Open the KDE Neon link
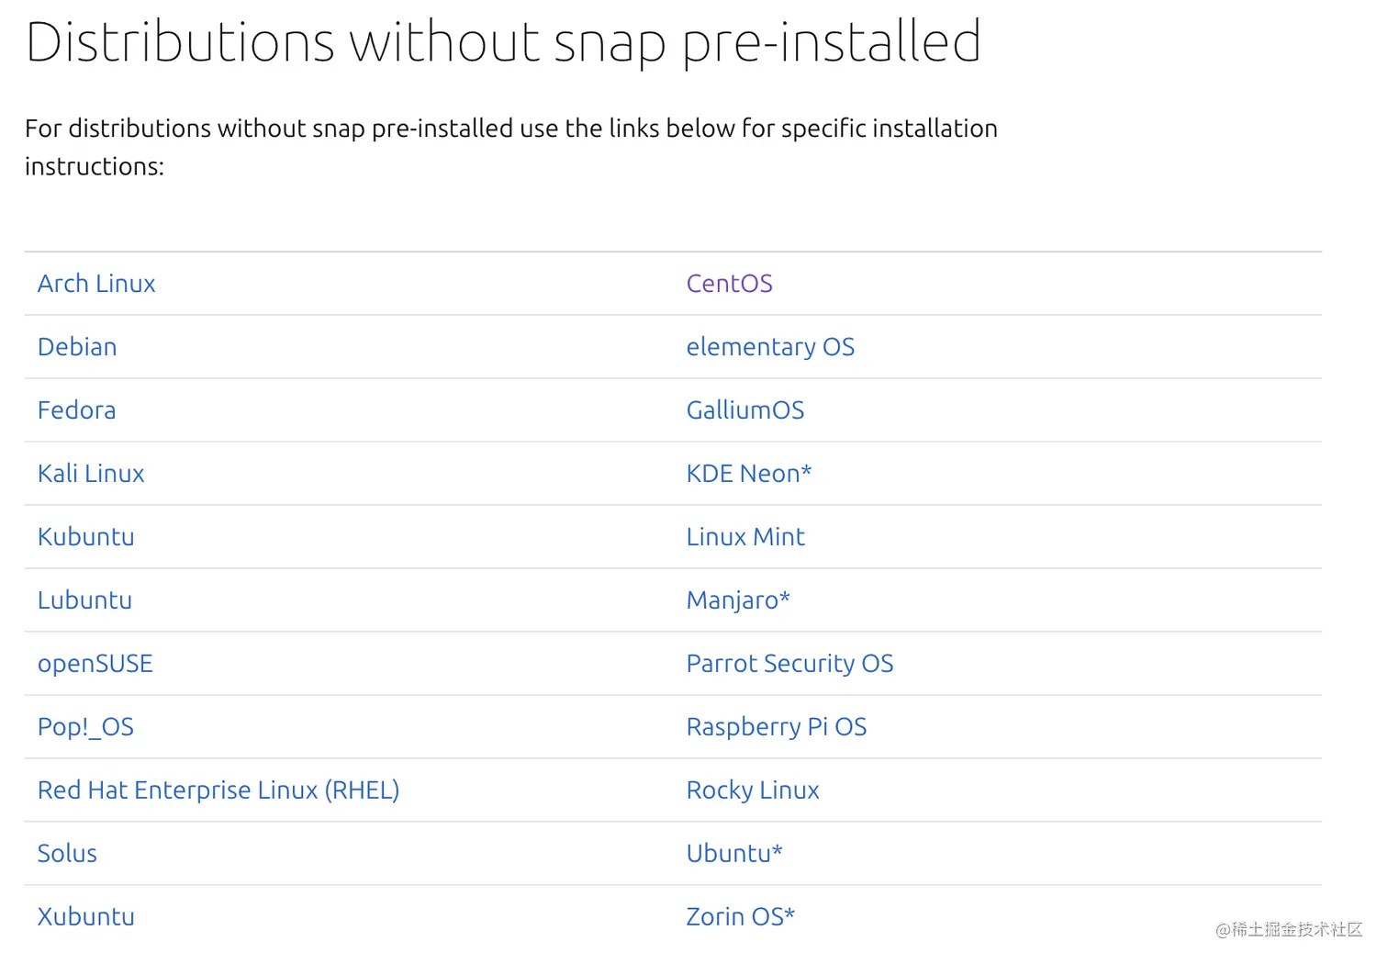 748,474
